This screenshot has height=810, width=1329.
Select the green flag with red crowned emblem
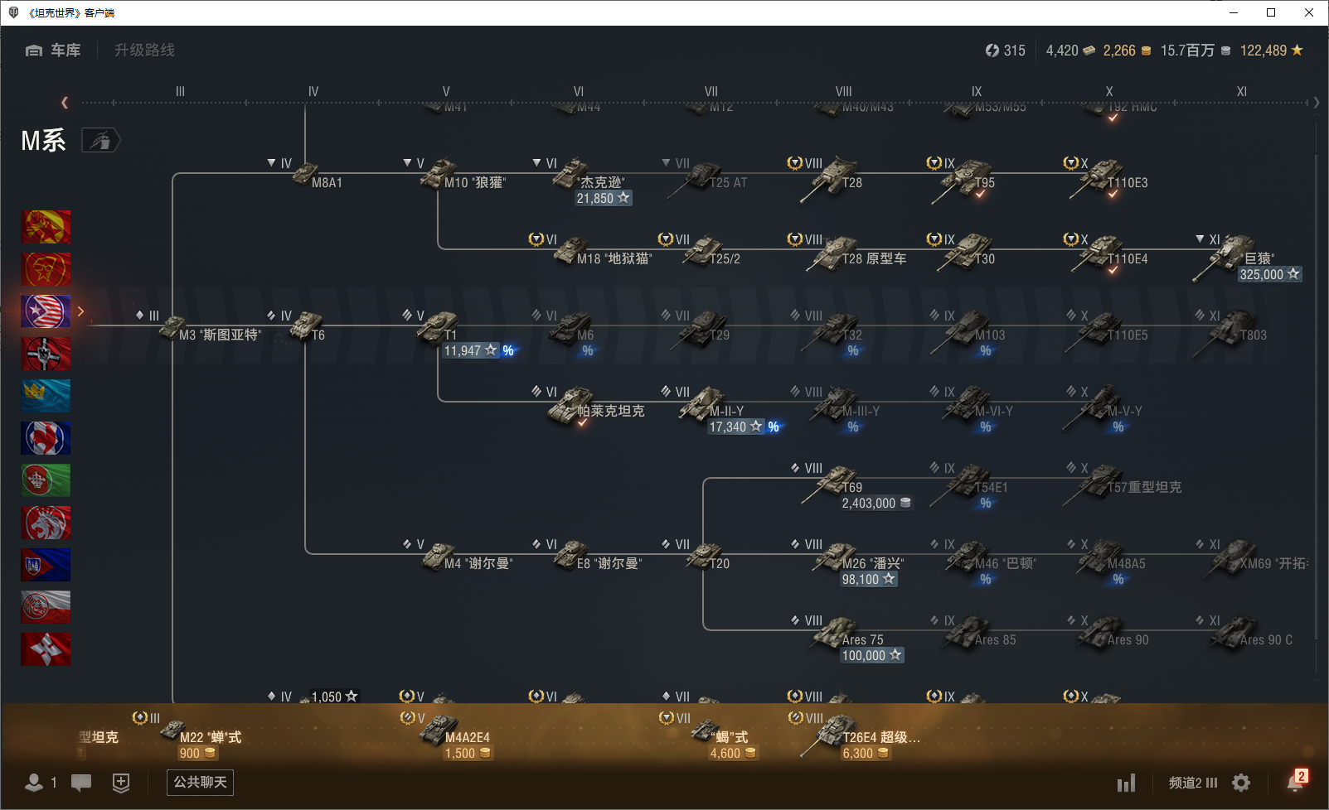(x=46, y=480)
